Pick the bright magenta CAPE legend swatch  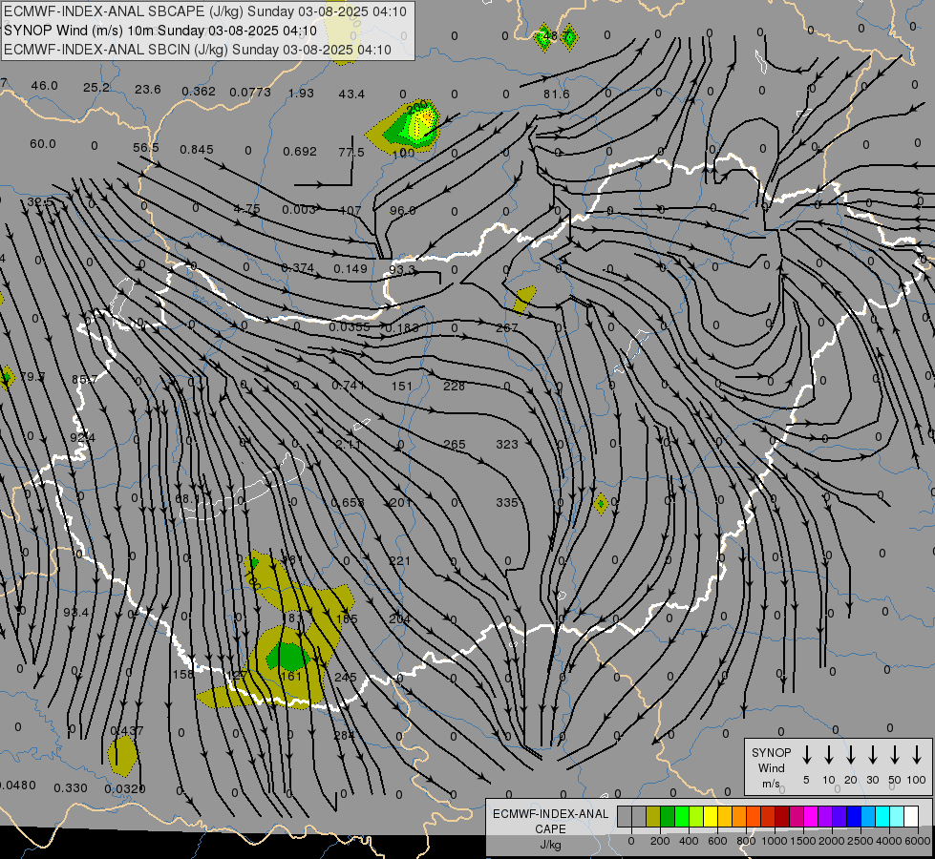pyautogui.click(x=811, y=817)
